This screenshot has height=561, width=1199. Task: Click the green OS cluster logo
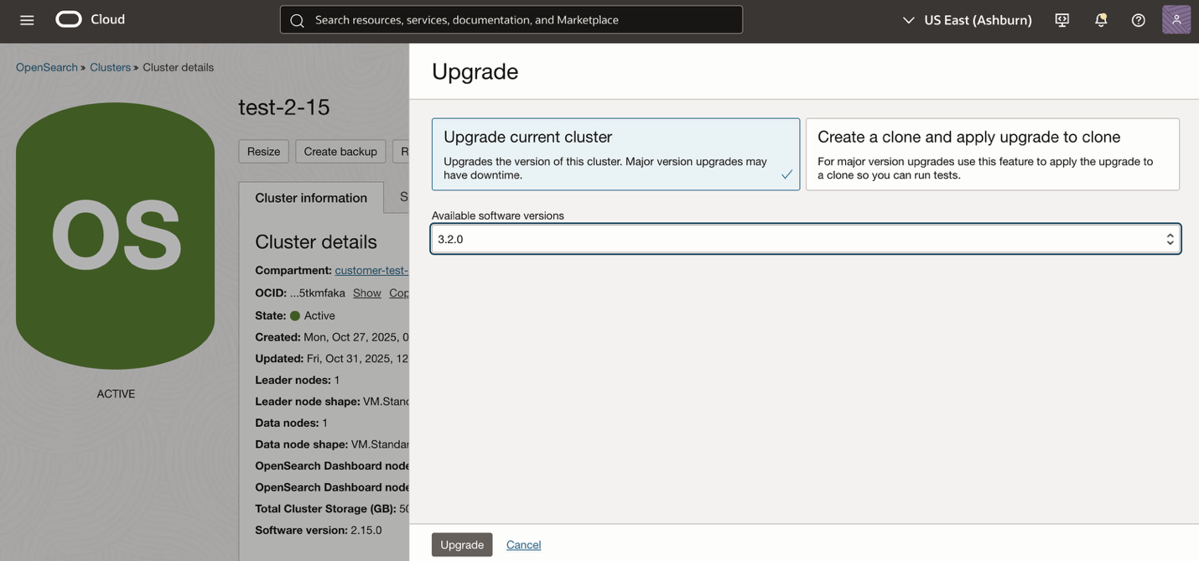115,236
